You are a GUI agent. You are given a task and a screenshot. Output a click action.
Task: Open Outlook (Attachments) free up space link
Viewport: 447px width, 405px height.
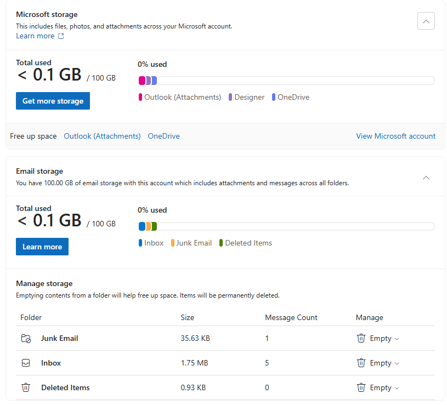point(102,136)
